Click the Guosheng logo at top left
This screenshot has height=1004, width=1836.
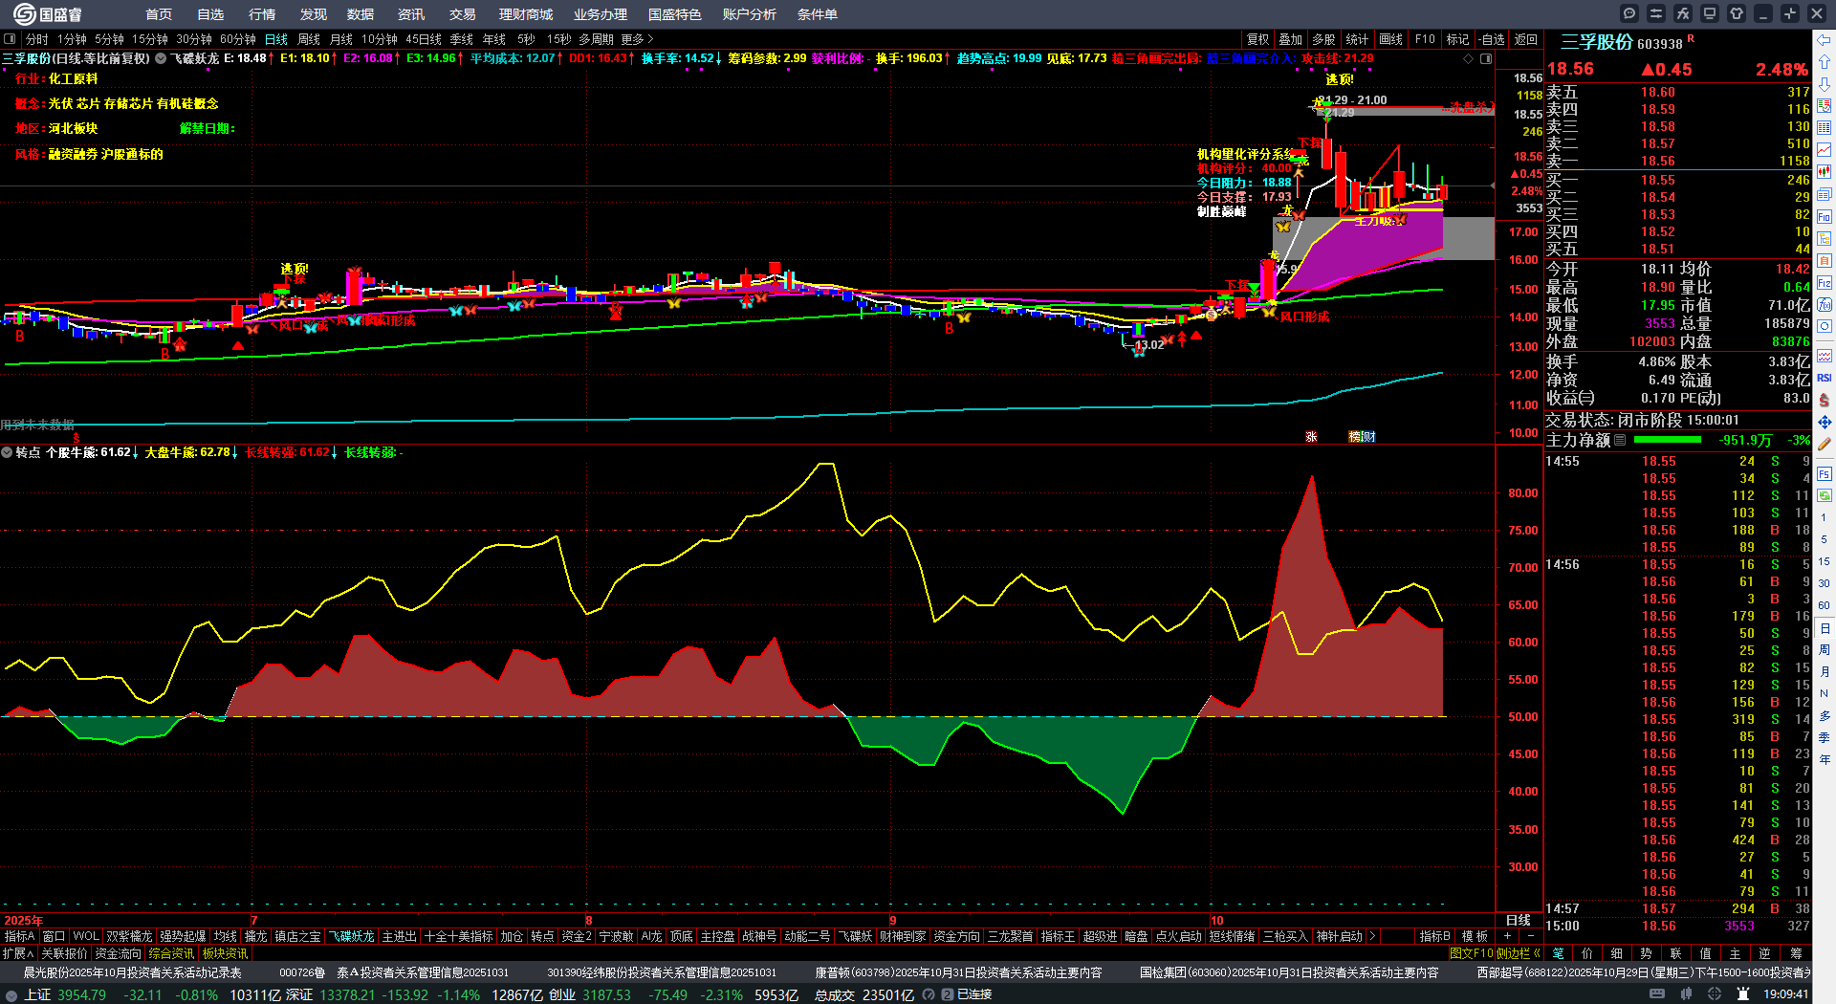[x=48, y=14]
